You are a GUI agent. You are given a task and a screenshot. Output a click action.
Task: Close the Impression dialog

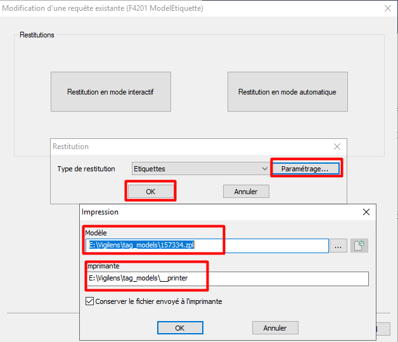coord(366,212)
